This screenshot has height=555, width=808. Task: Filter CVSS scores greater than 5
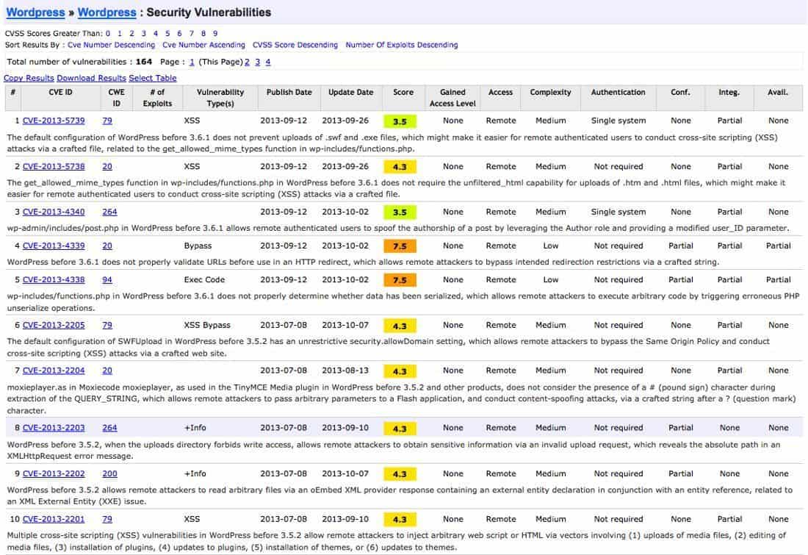click(x=167, y=34)
